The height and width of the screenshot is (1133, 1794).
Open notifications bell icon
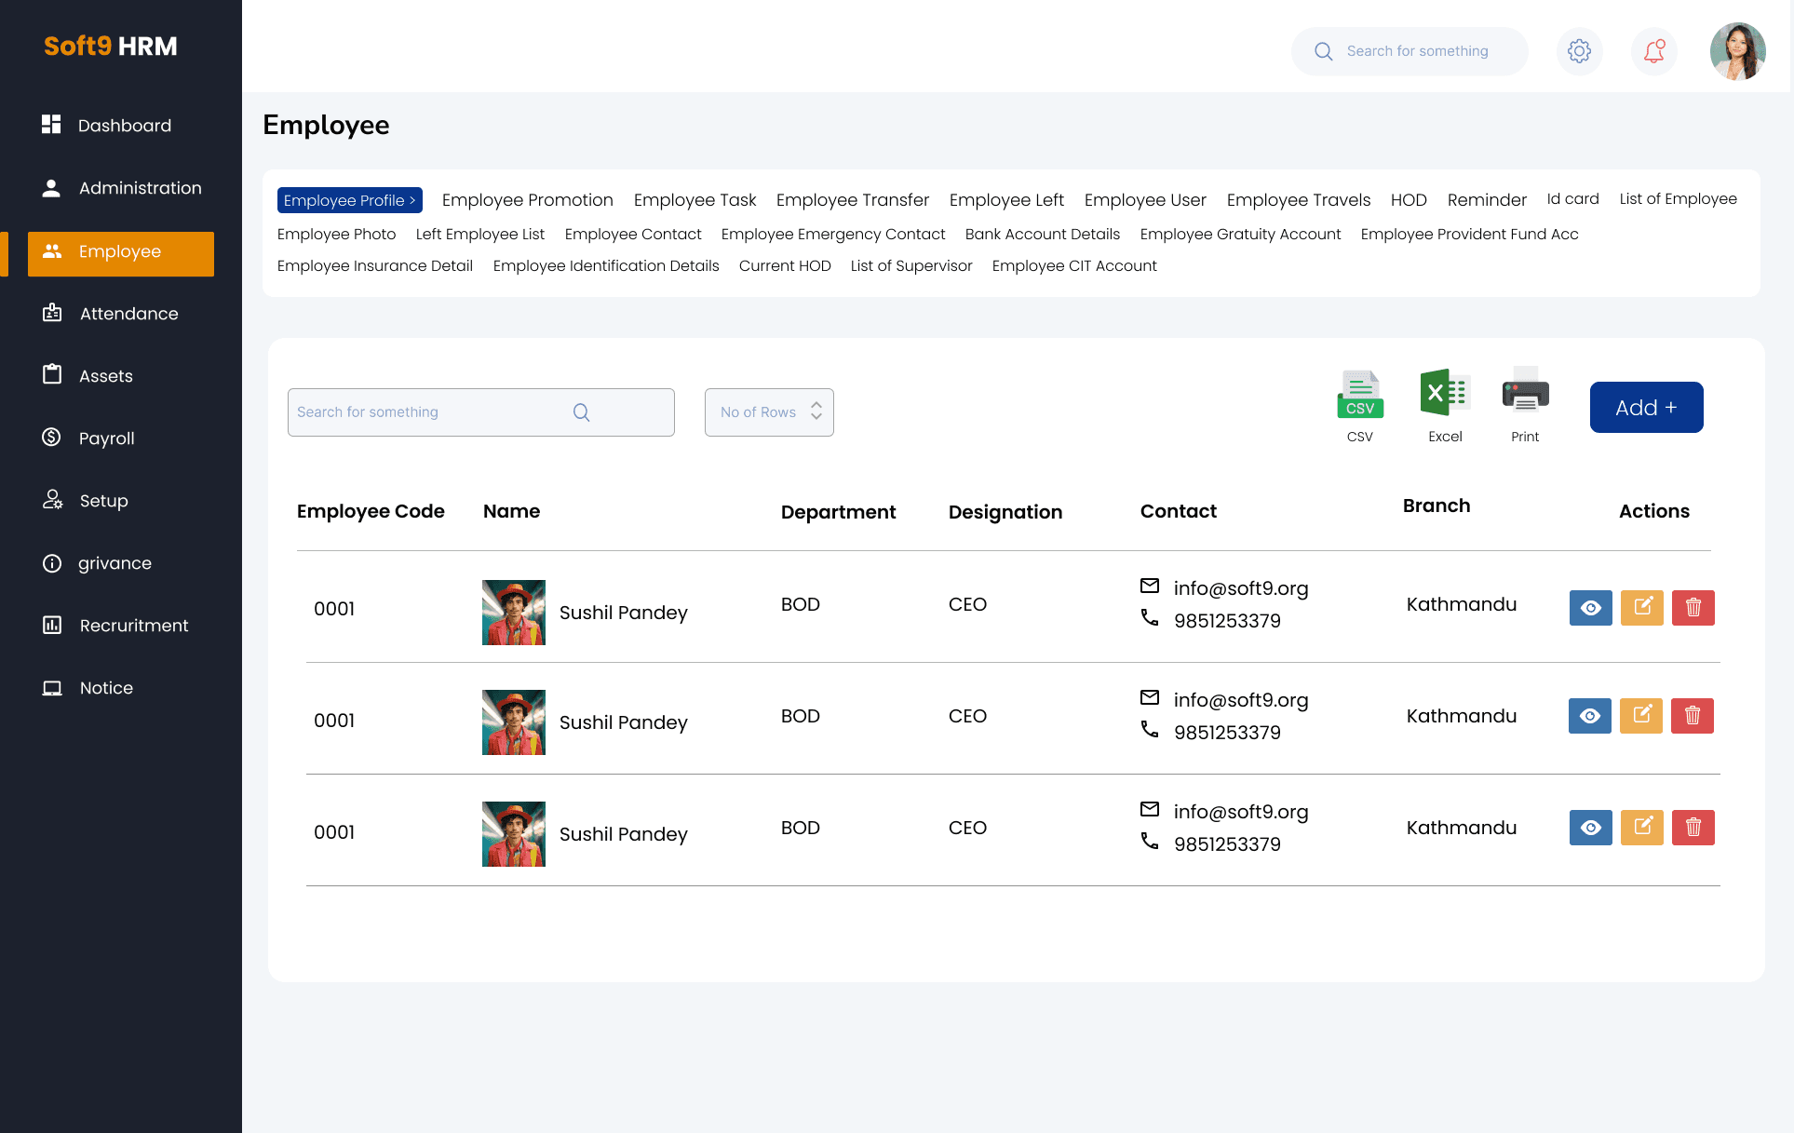tap(1654, 51)
